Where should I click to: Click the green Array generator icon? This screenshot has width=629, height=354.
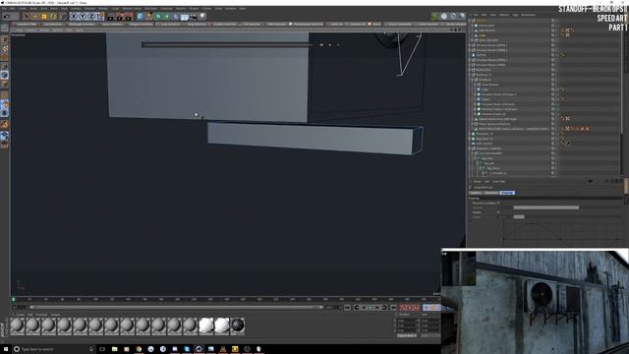(167, 17)
